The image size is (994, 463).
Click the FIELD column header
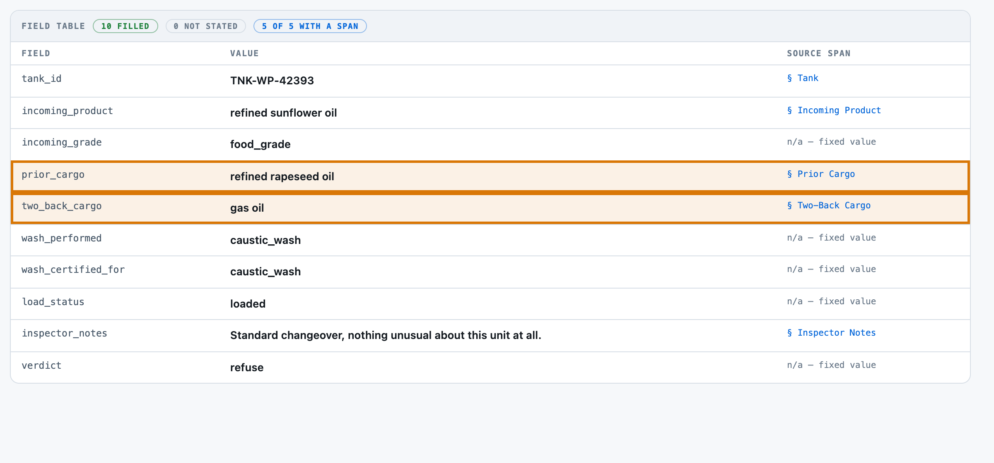pos(36,53)
